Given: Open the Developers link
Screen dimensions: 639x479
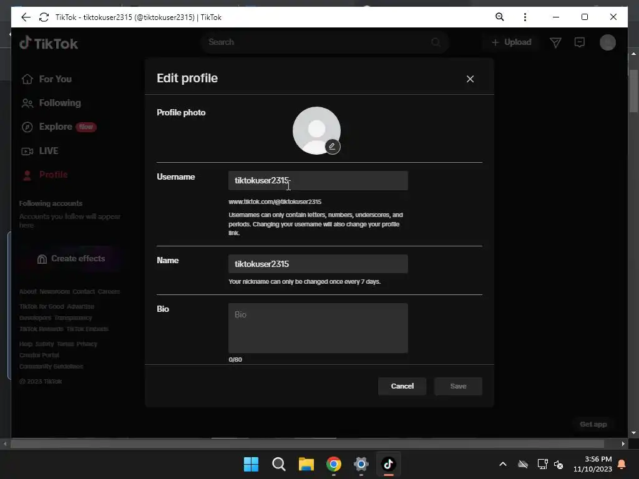Looking at the screenshot, I should 35,317.
